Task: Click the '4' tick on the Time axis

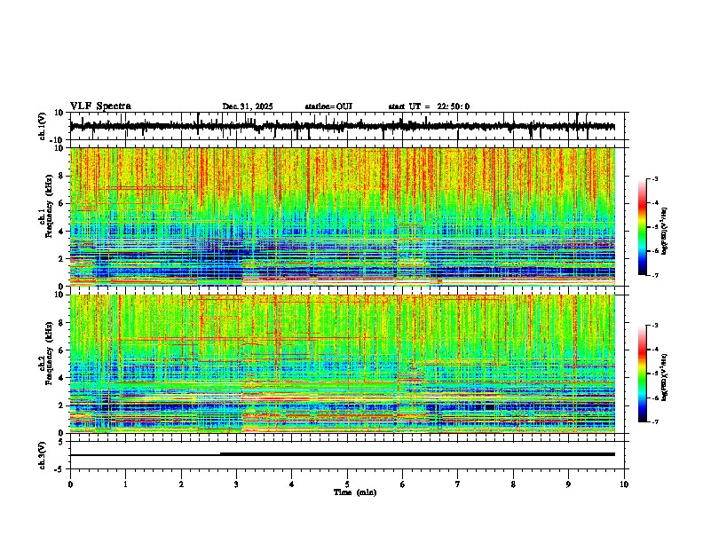Action: 291,484
